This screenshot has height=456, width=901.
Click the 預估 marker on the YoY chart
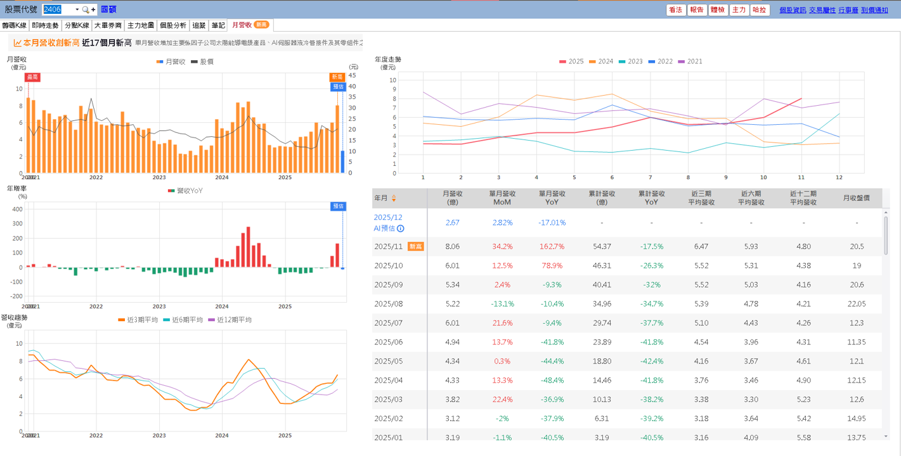pyautogui.click(x=339, y=206)
